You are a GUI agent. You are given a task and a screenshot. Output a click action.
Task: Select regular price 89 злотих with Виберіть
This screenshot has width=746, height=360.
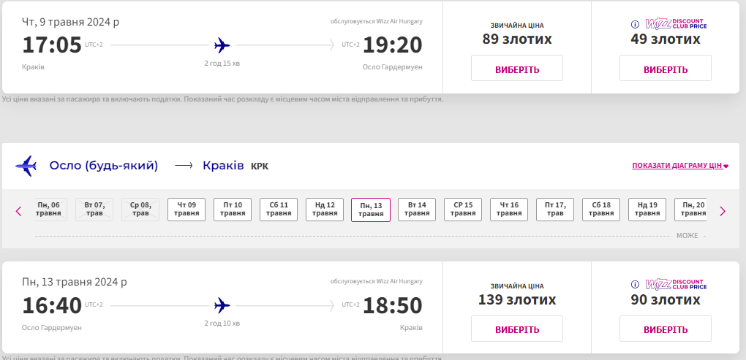pyautogui.click(x=516, y=69)
